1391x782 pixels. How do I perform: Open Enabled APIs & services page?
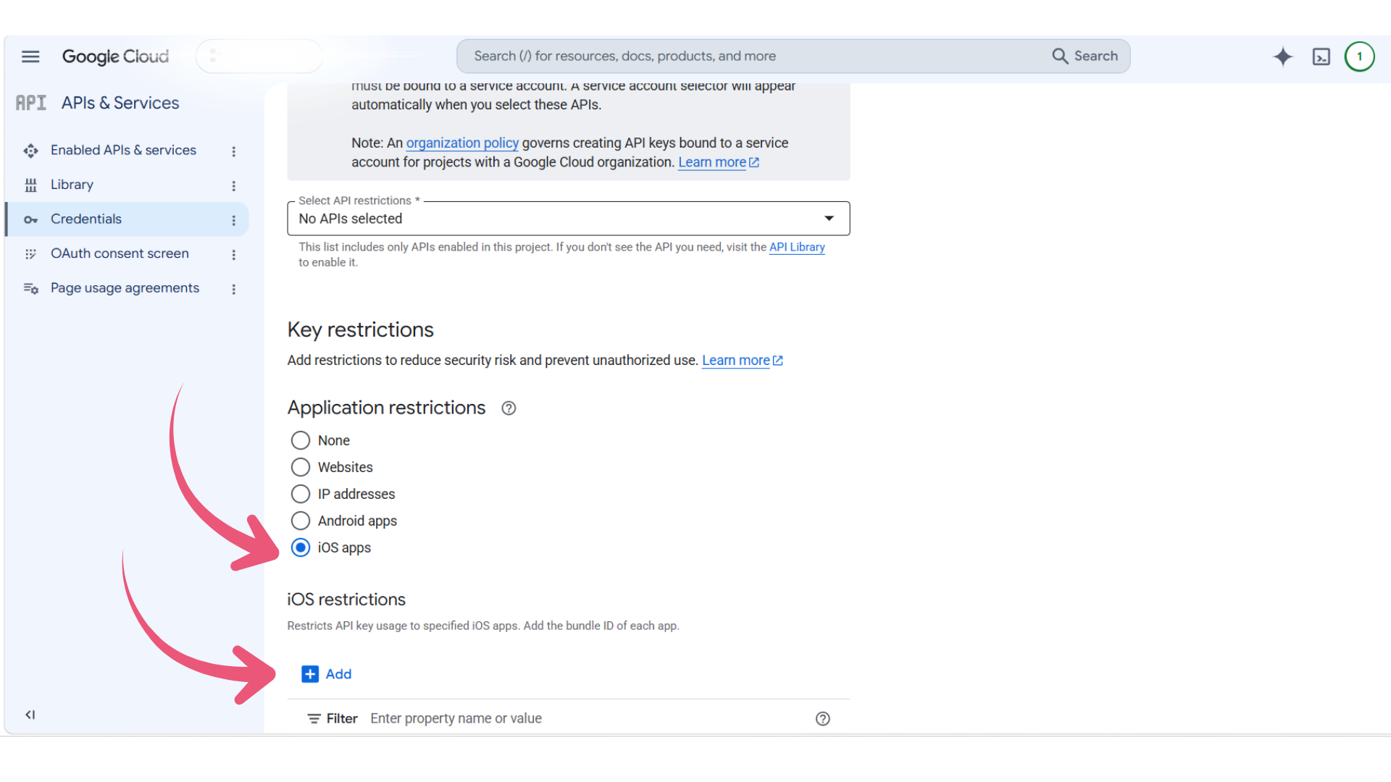tap(123, 150)
